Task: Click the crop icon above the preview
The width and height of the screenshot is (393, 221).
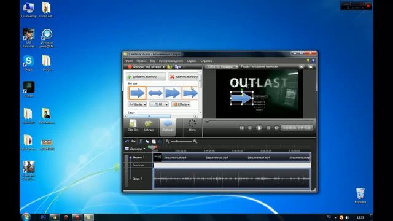Action: pos(302,67)
